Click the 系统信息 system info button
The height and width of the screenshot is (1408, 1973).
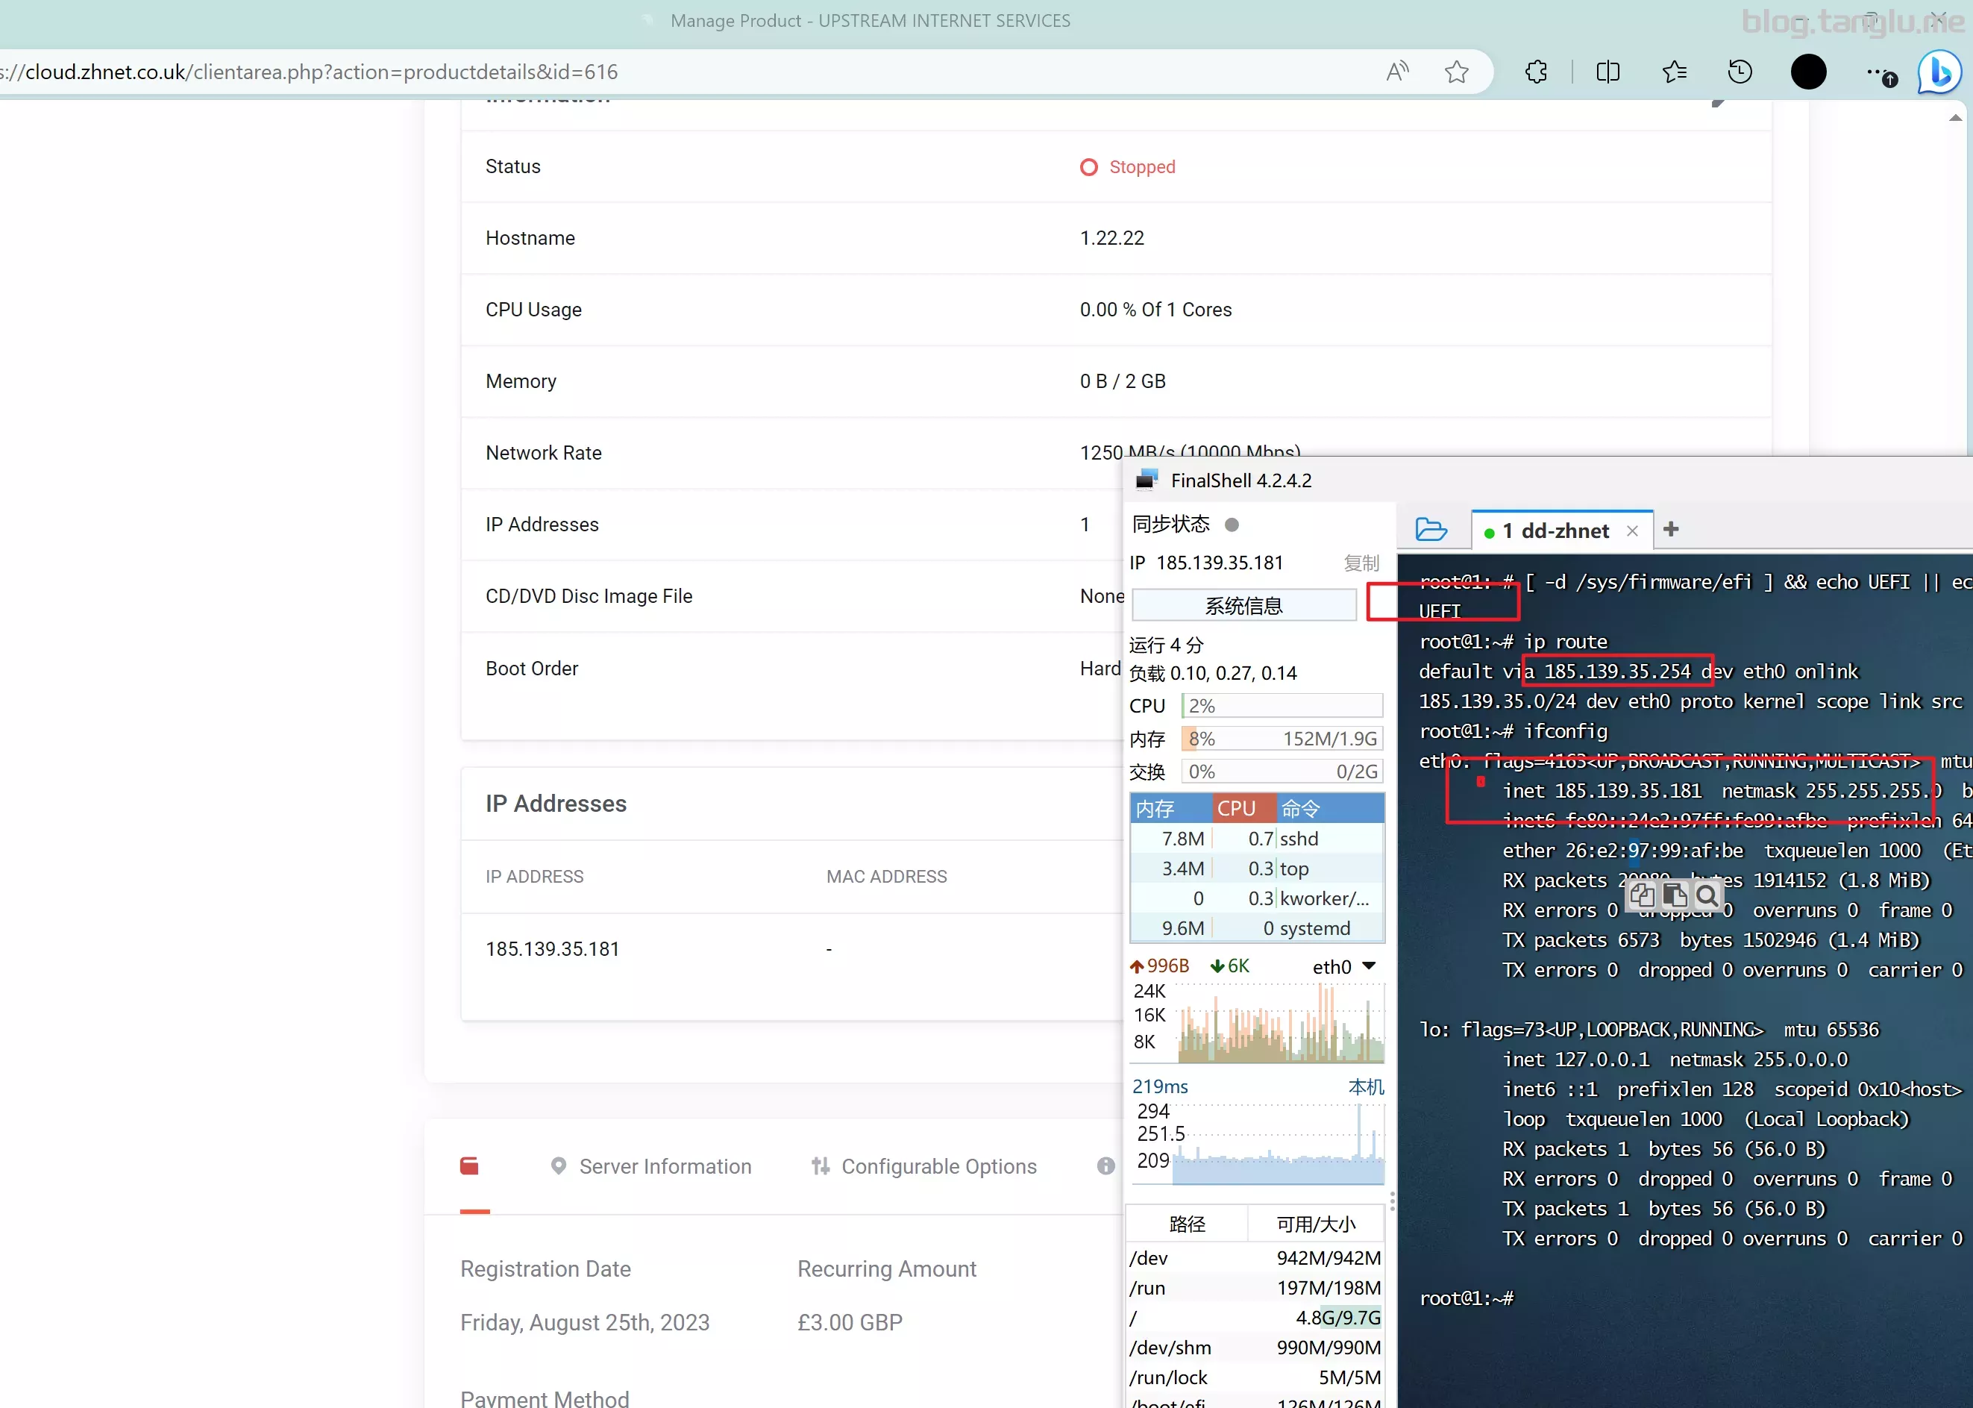tap(1244, 605)
